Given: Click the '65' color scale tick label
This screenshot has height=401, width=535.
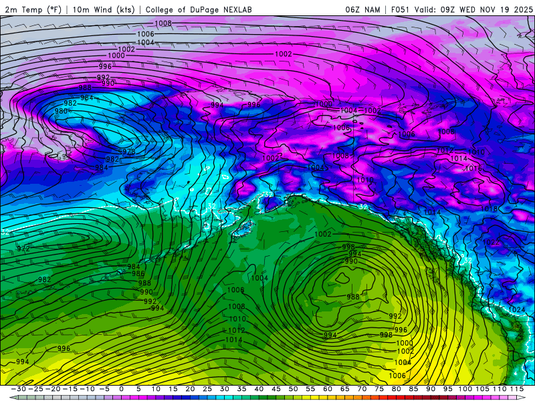Looking at the screenshot, I should 344,389.
